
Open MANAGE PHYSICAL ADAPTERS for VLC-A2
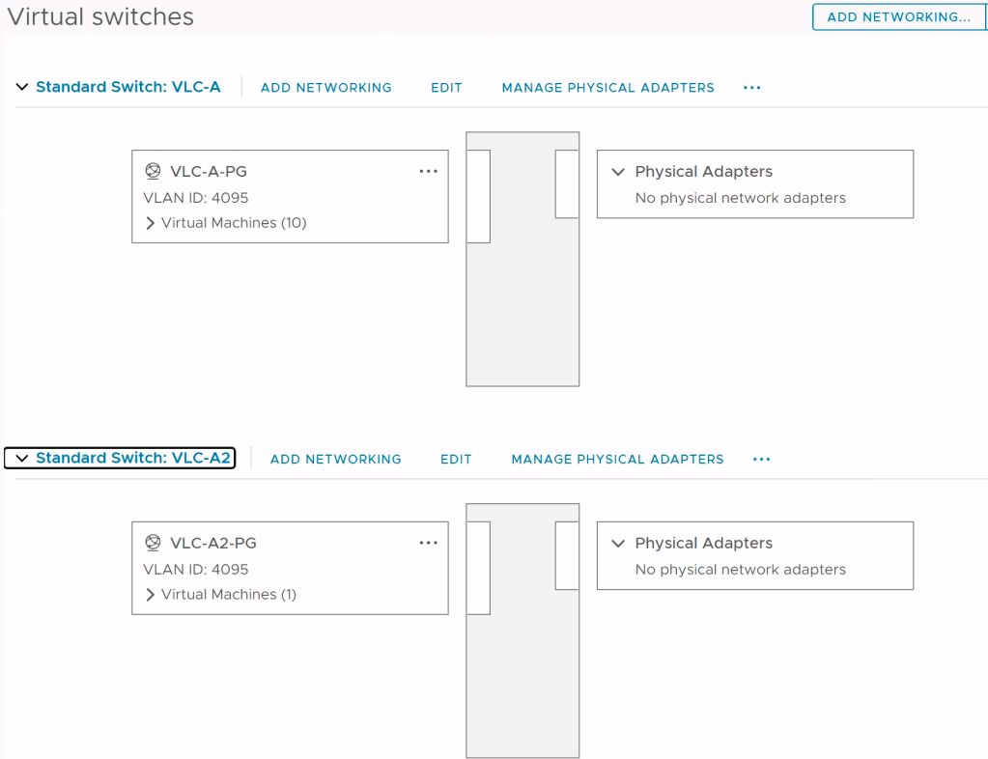618,460
